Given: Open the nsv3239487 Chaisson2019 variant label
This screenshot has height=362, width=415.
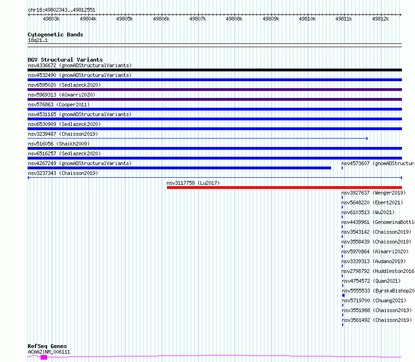Looking at the screenshot, I should point(63,134).
